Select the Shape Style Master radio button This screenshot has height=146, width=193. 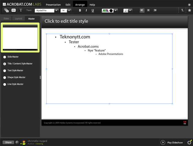(x=5, y=77)
